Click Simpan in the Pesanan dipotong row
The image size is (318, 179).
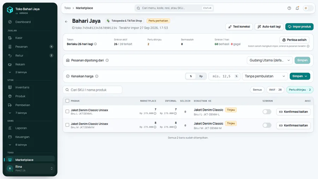coord(302,60)
